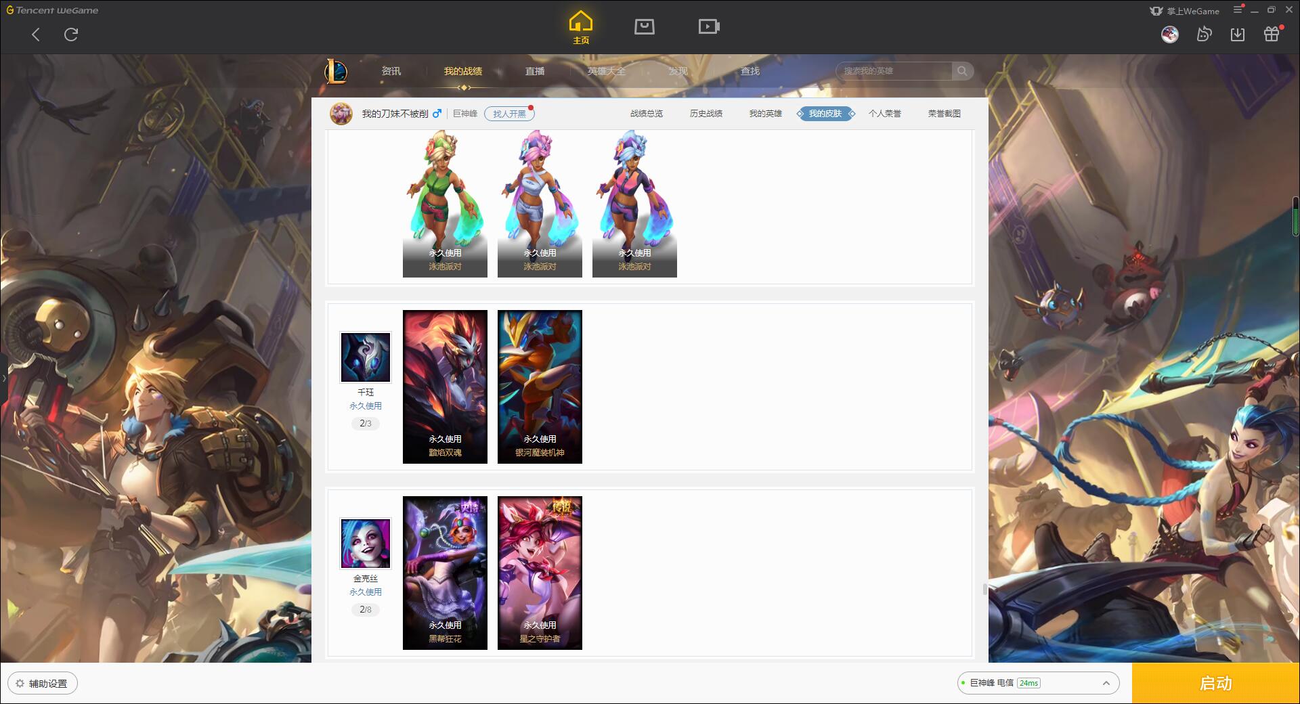Click 永久使用 under 金克丝
Screen dimensions: 1300x704
(x=366, y=592)
